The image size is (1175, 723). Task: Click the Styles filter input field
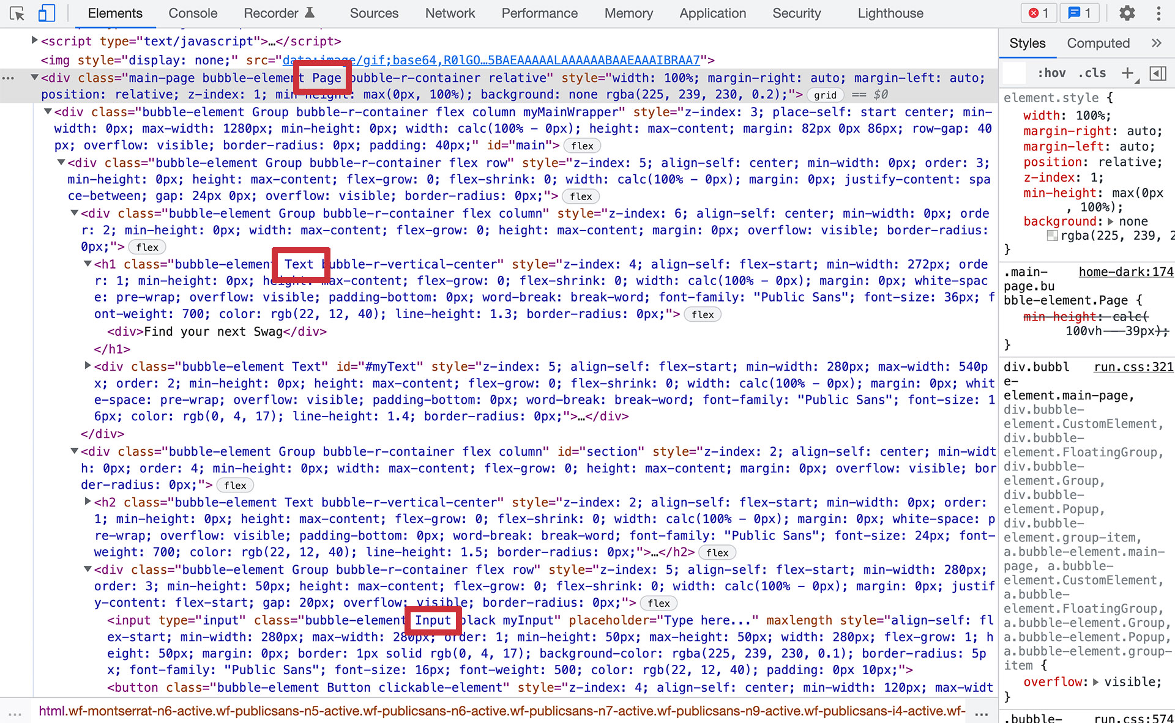(x=1014, y=73)
